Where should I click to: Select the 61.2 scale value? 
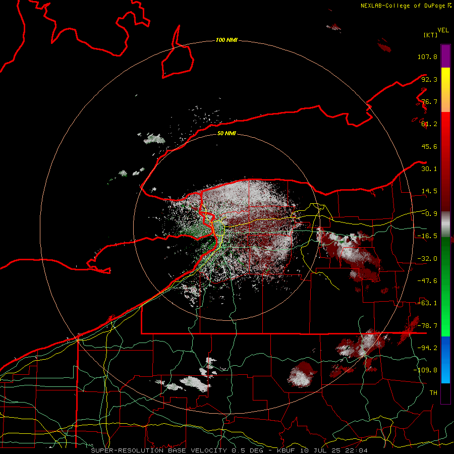click(429, 124)
